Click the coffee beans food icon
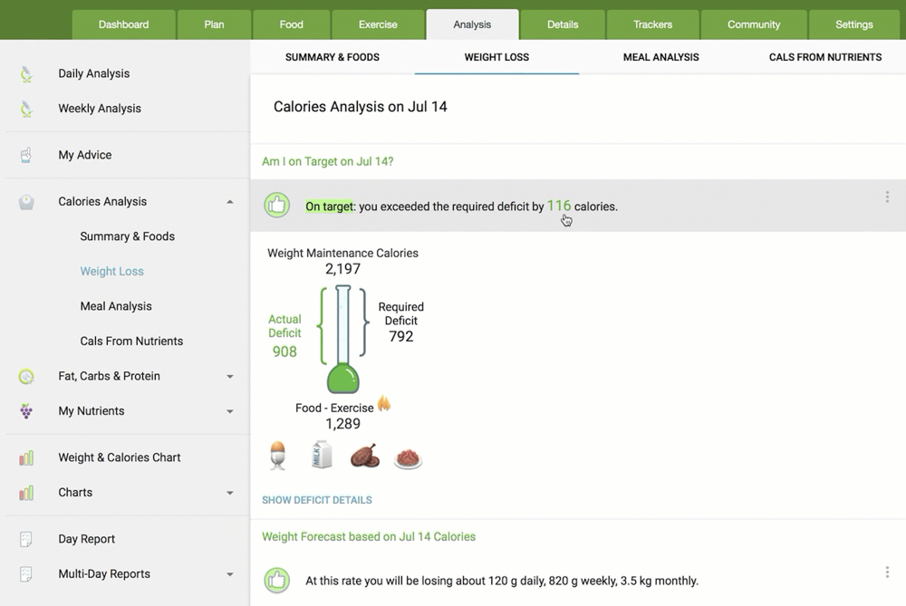Screen dimensions: 906x606 [364, 456]
